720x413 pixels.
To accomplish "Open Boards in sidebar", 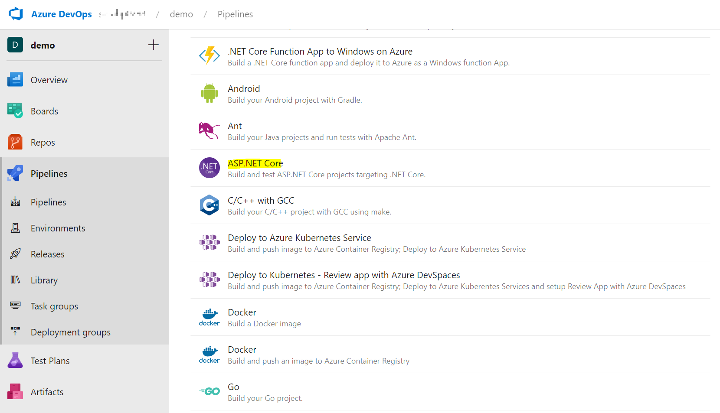I will coord(44,111).
